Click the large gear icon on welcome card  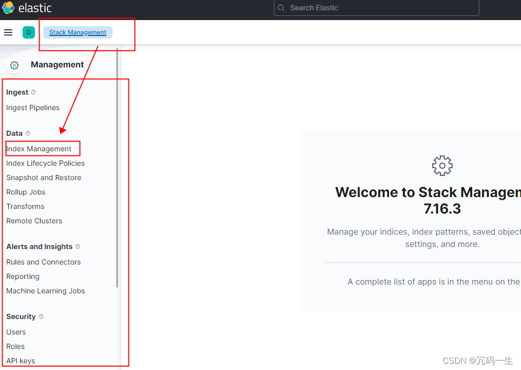pyautogui.click(x=442, y=165)
